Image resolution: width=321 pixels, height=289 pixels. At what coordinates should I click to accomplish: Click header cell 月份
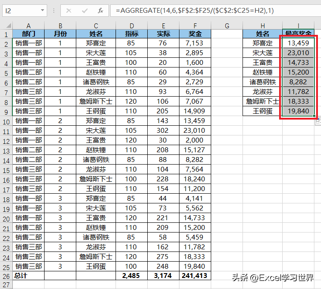(60, 34)
